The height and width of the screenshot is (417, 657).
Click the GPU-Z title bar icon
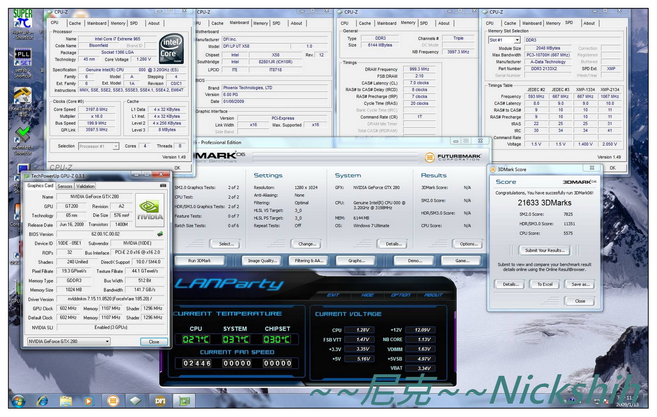tap(27, 176)
